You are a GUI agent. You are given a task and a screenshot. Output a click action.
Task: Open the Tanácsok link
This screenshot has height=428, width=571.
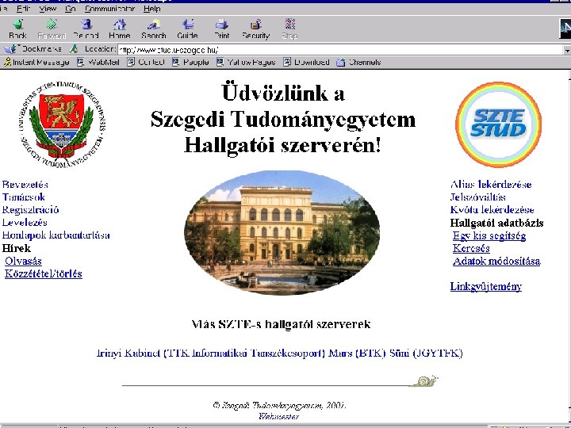[x=24, y=197]
